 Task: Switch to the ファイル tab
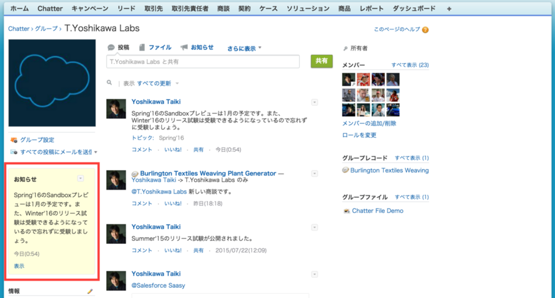click(155, 47)
